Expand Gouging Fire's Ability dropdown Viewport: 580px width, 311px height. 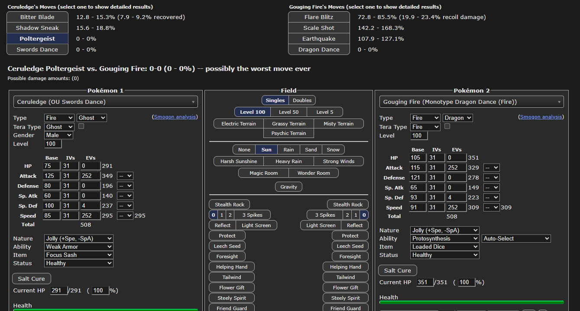[x=445, y=238]
